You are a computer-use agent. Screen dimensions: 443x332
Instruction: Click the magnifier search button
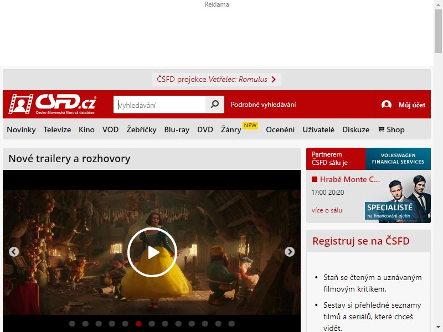pyautogui.click(x=215, y=104)
